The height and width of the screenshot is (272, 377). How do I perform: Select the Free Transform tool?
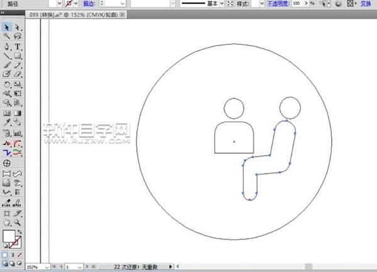point(18,93)
